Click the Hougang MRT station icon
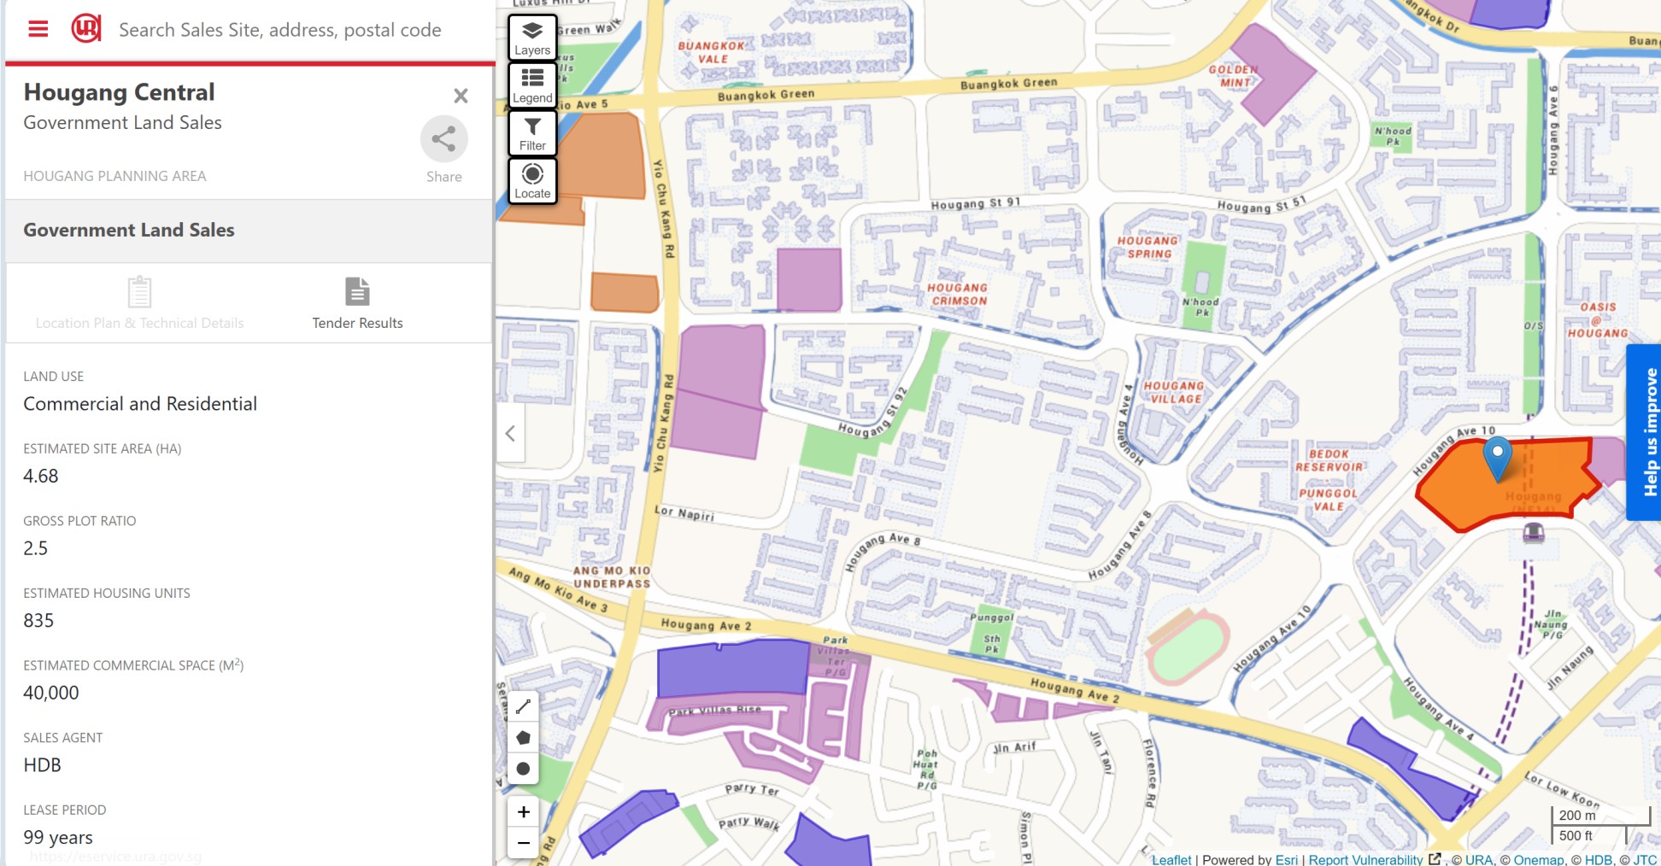 click(1534, 534)
